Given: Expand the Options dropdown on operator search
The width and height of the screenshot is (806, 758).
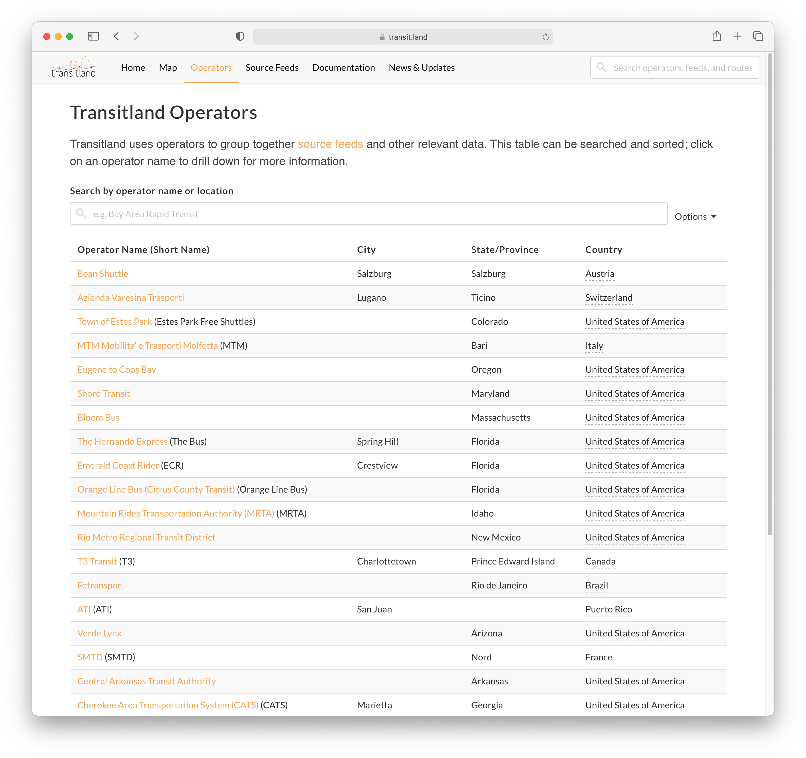Looking at the screenshot, I should click(695, 217).
